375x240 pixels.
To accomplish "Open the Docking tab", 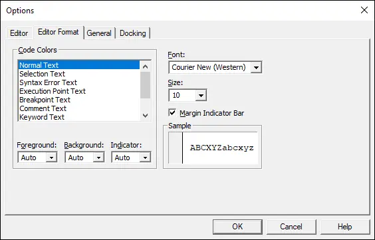I will [133, 33].
